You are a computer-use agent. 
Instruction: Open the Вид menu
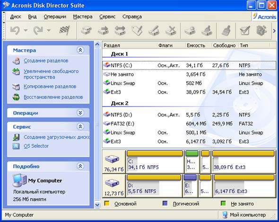click(32, 17)
